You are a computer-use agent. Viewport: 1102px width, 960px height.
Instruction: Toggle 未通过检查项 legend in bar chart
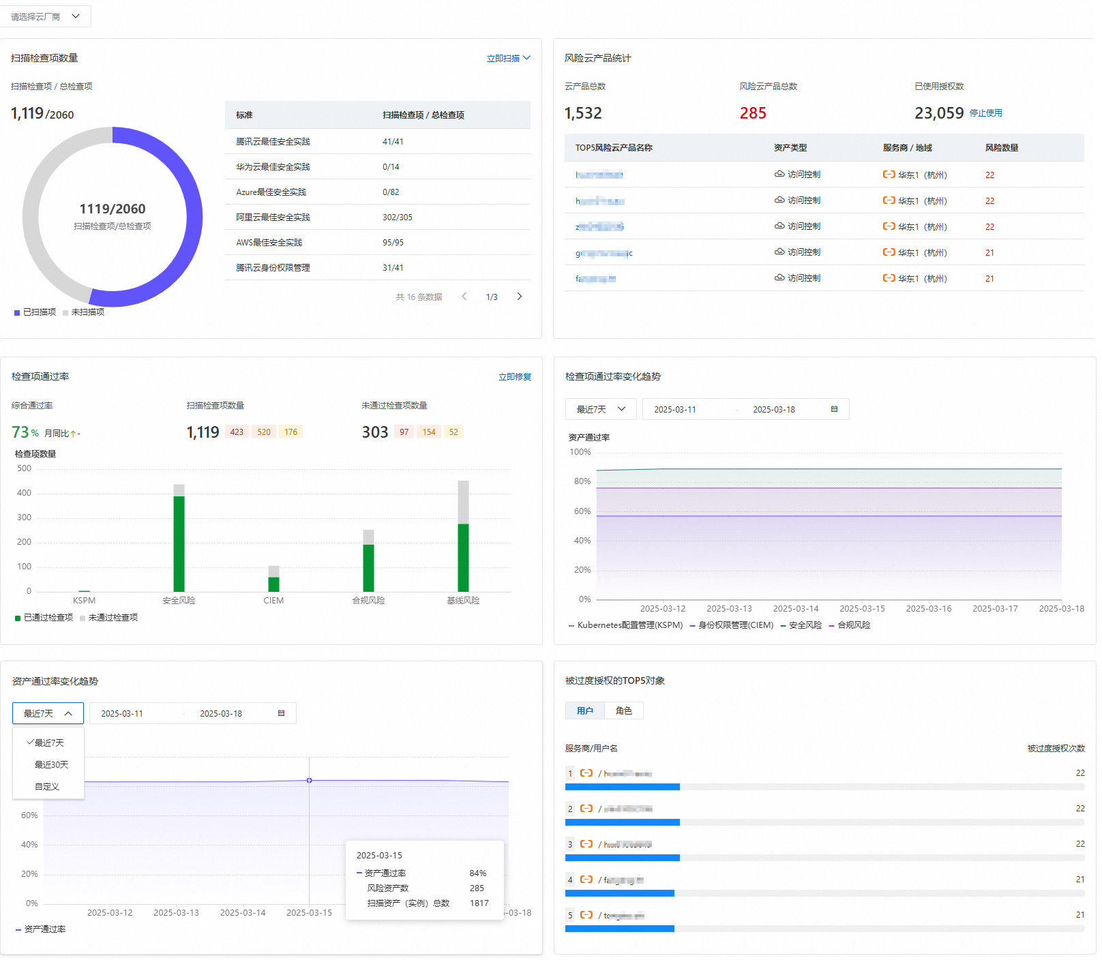(x=109, y=618)
